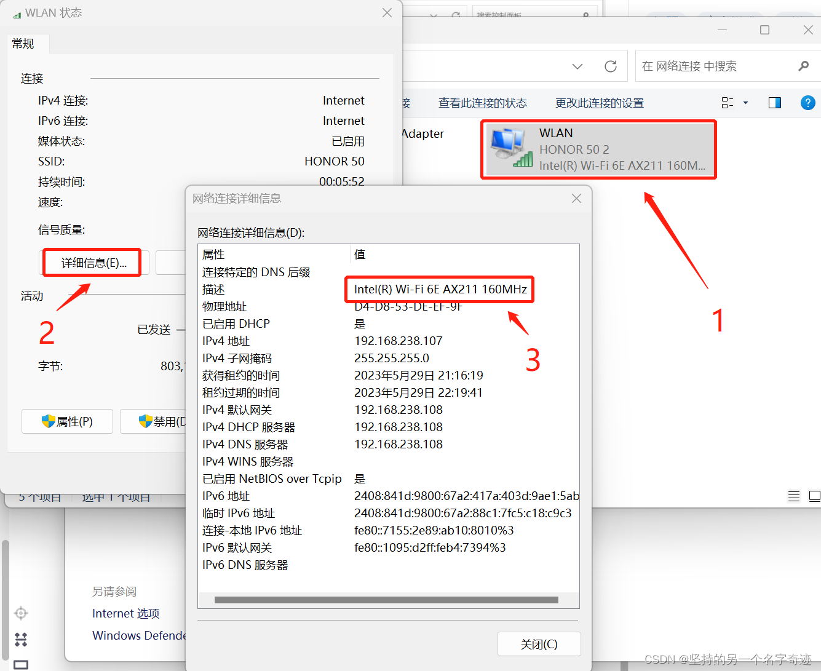The image size is (821, 671).
Task: Open the view options dropdown arrow
Action: (x=745, y=103)
